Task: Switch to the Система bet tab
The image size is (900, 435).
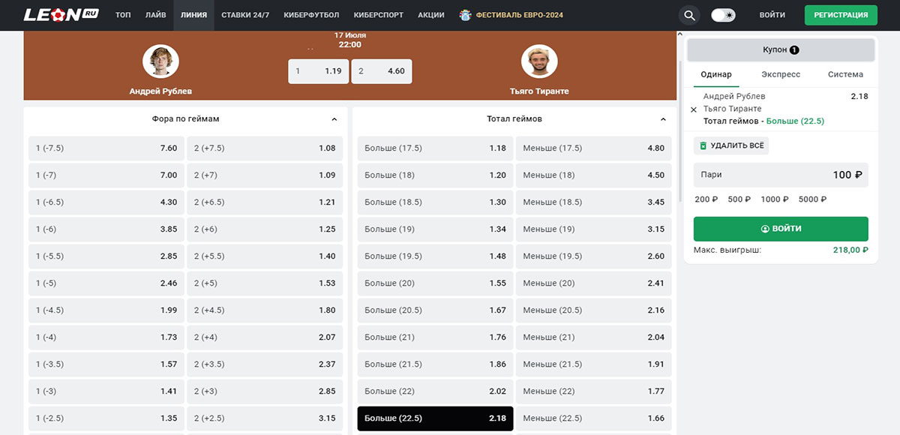Action: (845, 74)
